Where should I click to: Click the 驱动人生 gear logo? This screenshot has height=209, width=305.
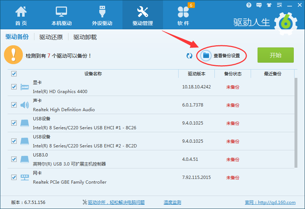286,24
